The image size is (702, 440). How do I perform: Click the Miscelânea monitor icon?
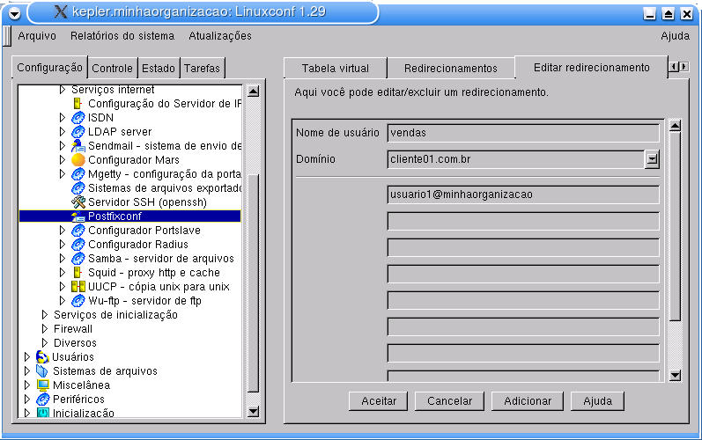click(43, 385)
